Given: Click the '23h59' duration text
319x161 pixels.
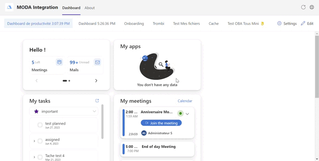Looking at the screenshot, I should [133, 134].
